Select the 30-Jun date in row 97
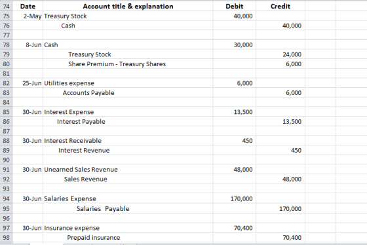 (x=28, y=228)
